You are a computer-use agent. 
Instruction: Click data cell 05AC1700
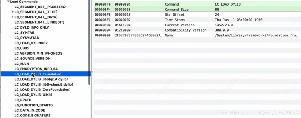[123, 25]
